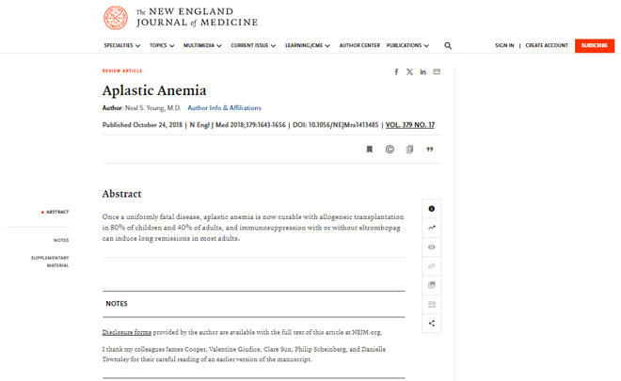Expand the Current Issue menu
This screenshot has width=621, height=381.
click(253, 45)
